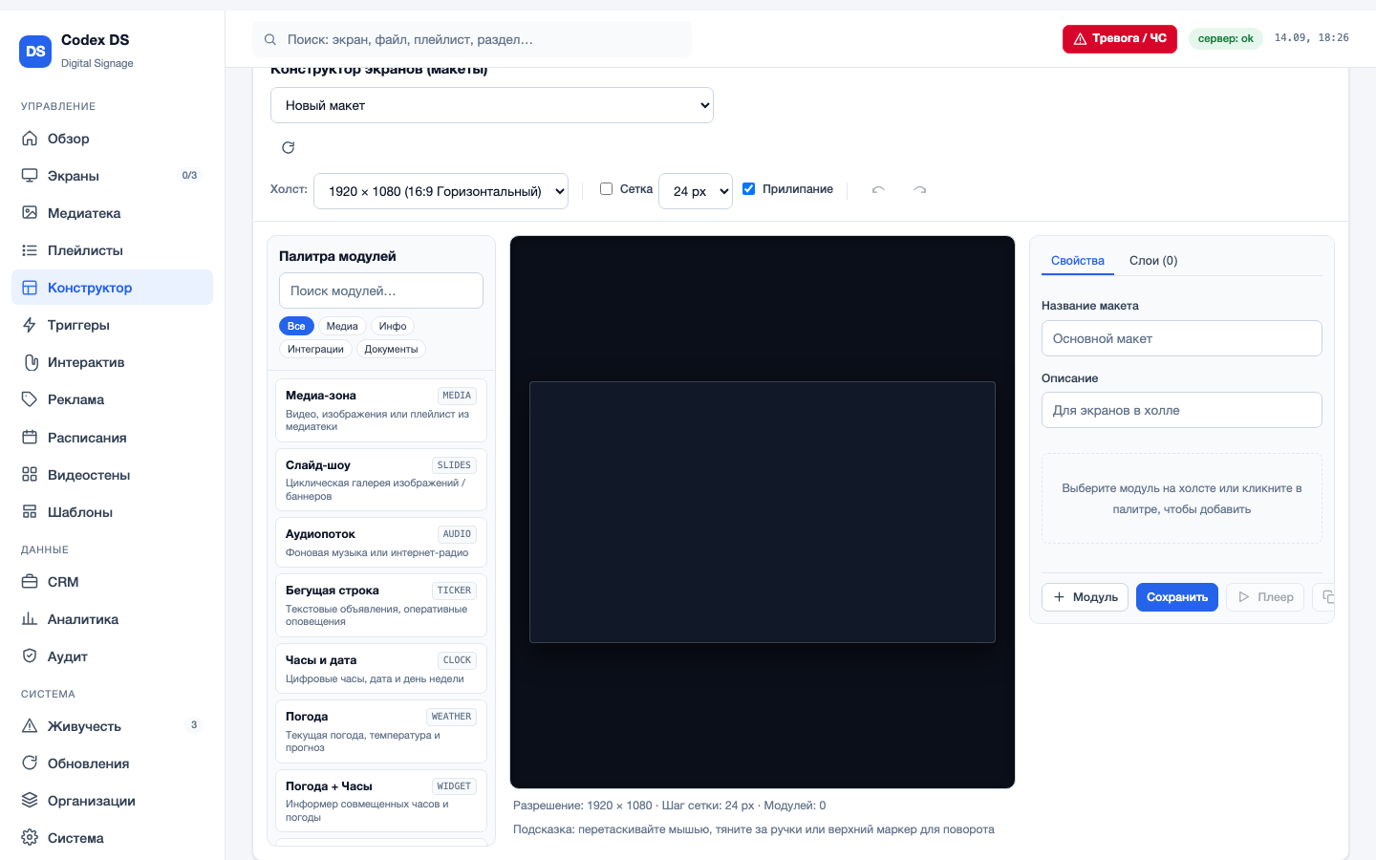Select the Все module filter
Image resolution: width=1376 pixels, height=860 pixels.
pos(296,326)
